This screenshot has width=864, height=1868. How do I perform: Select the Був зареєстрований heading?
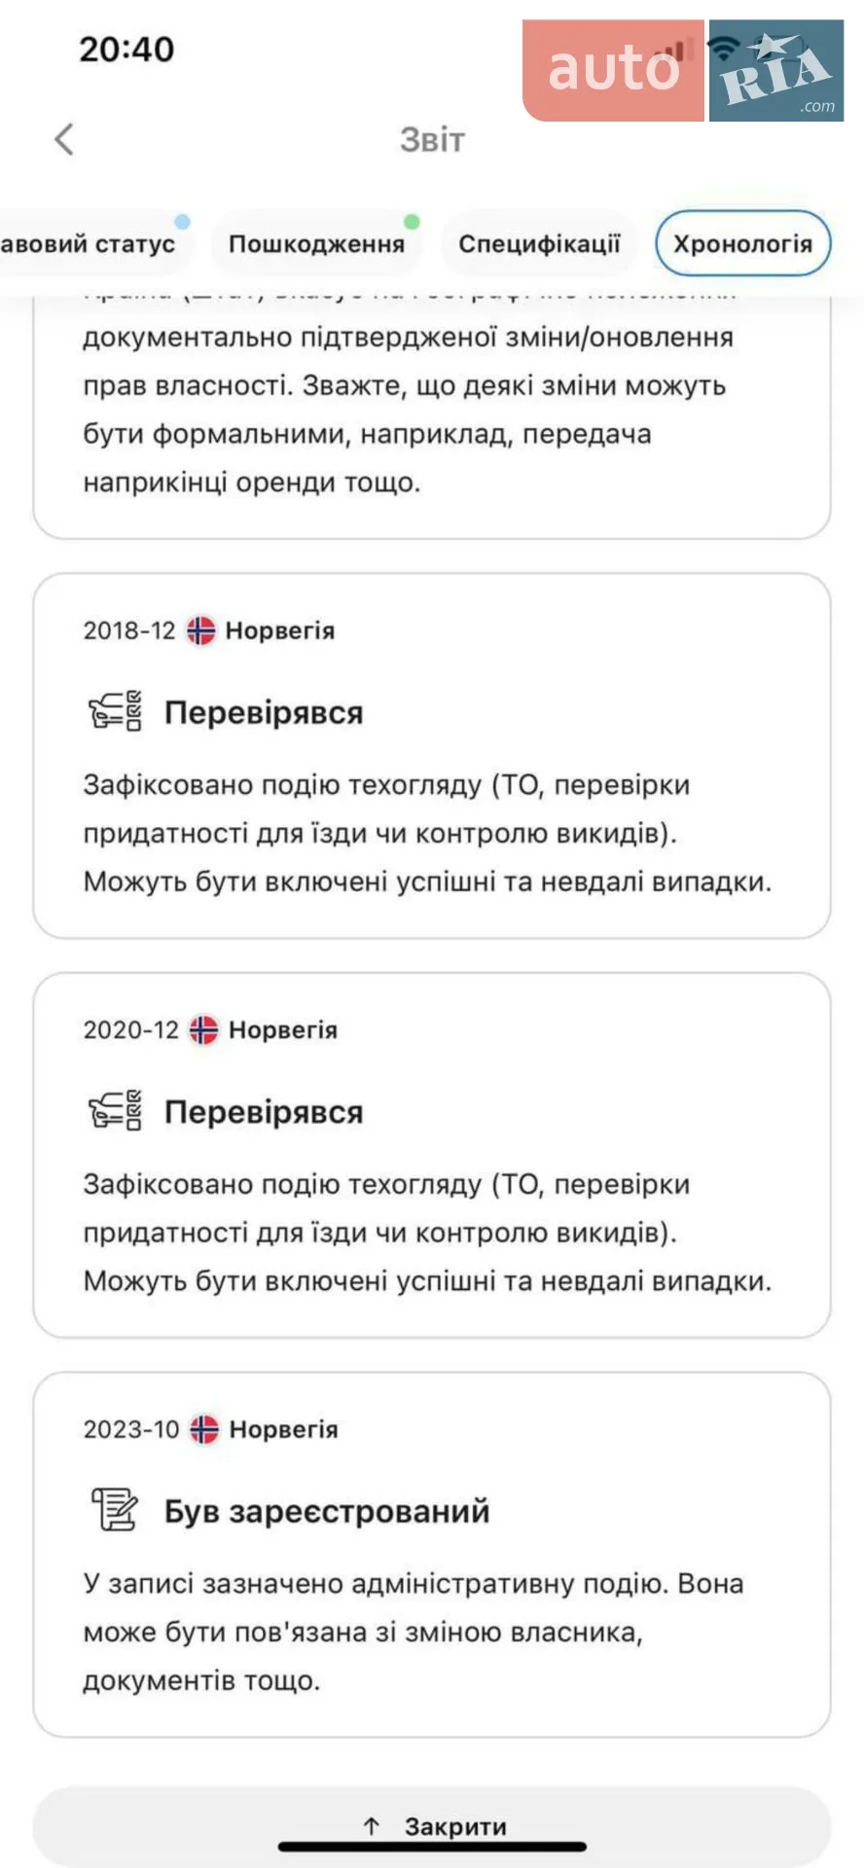327,1511
